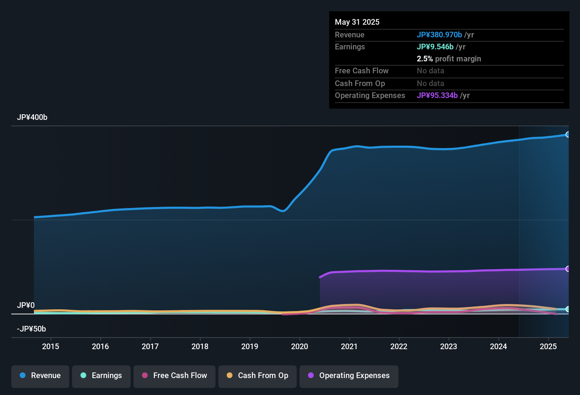The width and height of the screenshot is (580, 395).
Task: Click the 2018 x-axis label
Action: coord(200,346)
